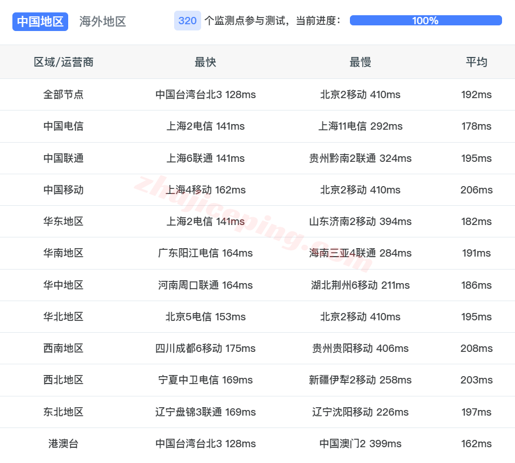Click 北京2移动 410ms in 中国移动 row
Viewport: 515px width, 463px height.
(360, 189)
